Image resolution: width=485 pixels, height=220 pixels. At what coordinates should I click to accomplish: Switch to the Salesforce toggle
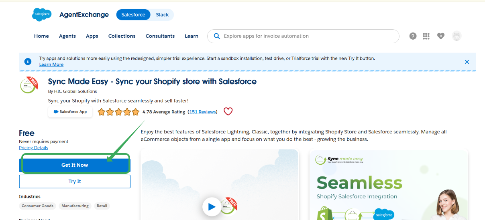[133, 15]
